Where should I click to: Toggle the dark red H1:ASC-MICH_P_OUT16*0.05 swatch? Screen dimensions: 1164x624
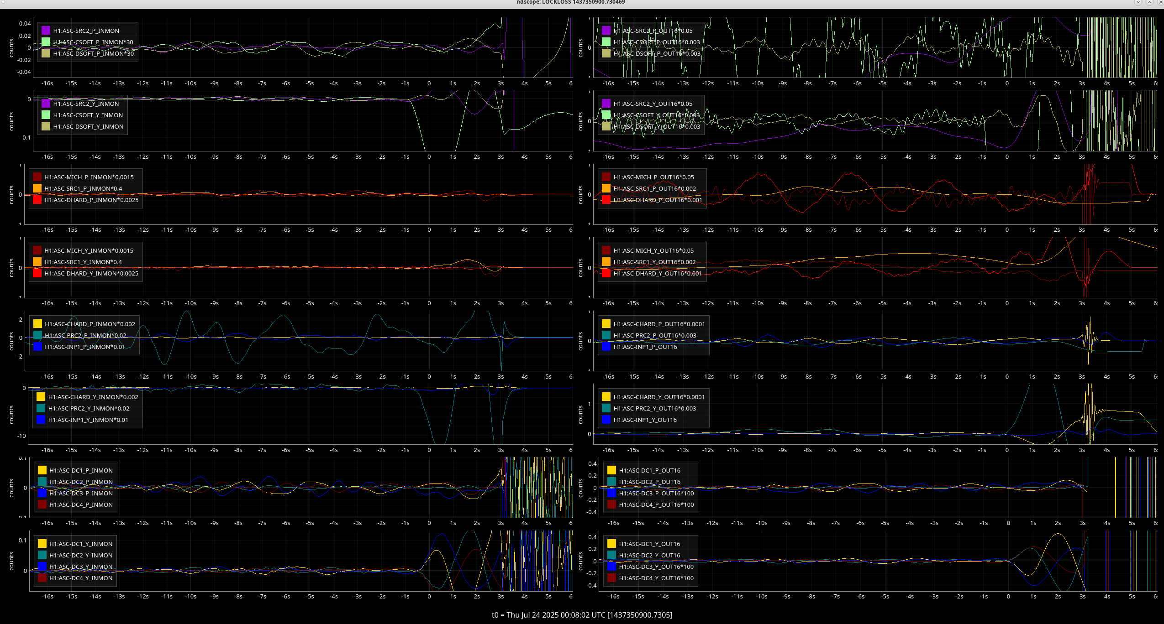point(606,177)
